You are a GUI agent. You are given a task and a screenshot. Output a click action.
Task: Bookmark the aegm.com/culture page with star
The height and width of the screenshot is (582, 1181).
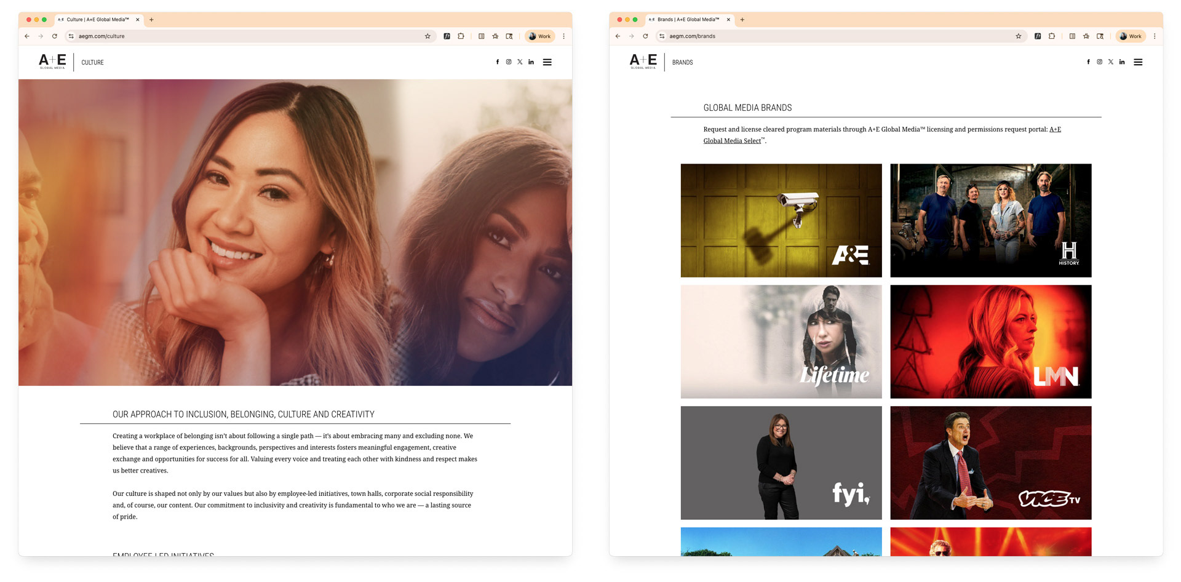coord(427,36)
